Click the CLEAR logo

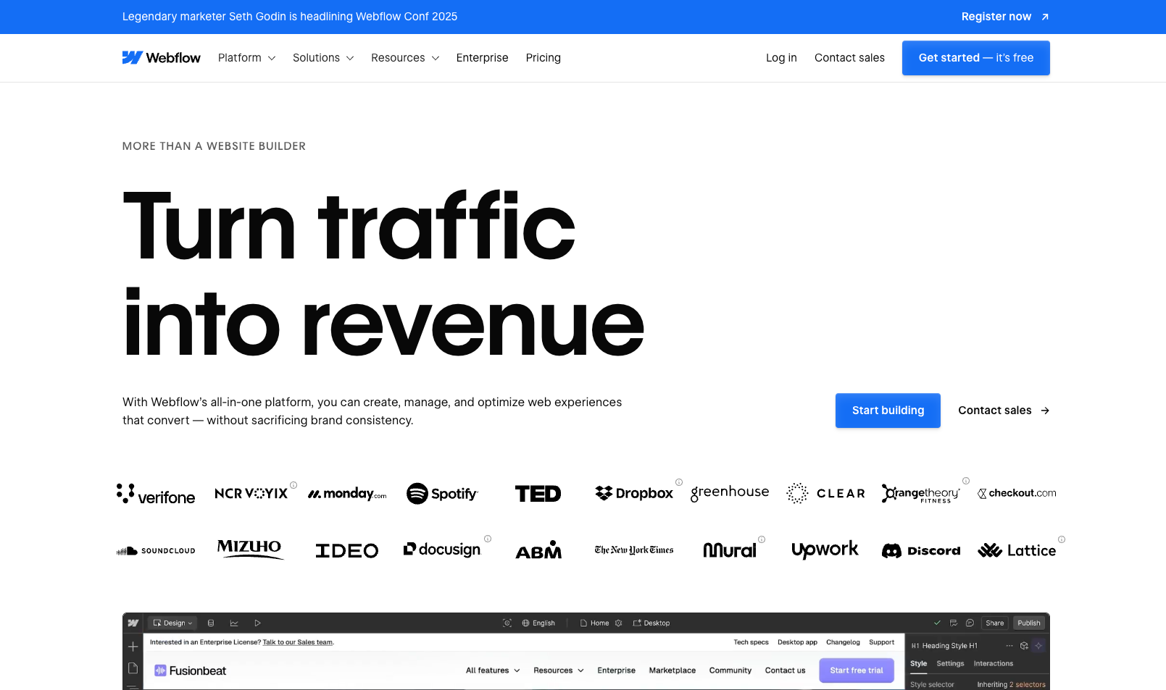point(825,493)
